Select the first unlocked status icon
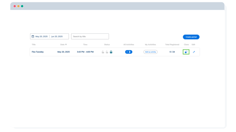This screenshot has height=132, width=236. click(x=103, y=52)
